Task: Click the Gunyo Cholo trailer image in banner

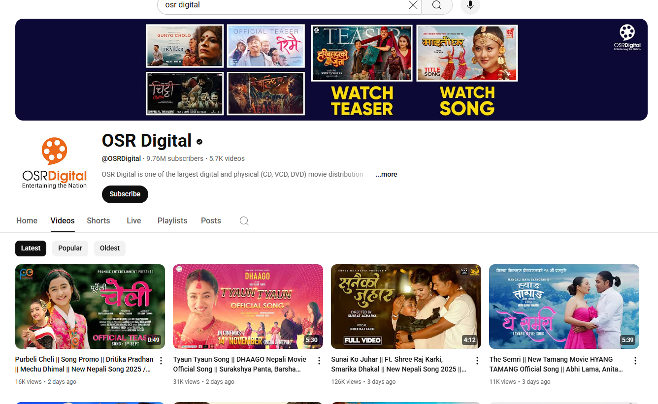Action: point(185,46)
